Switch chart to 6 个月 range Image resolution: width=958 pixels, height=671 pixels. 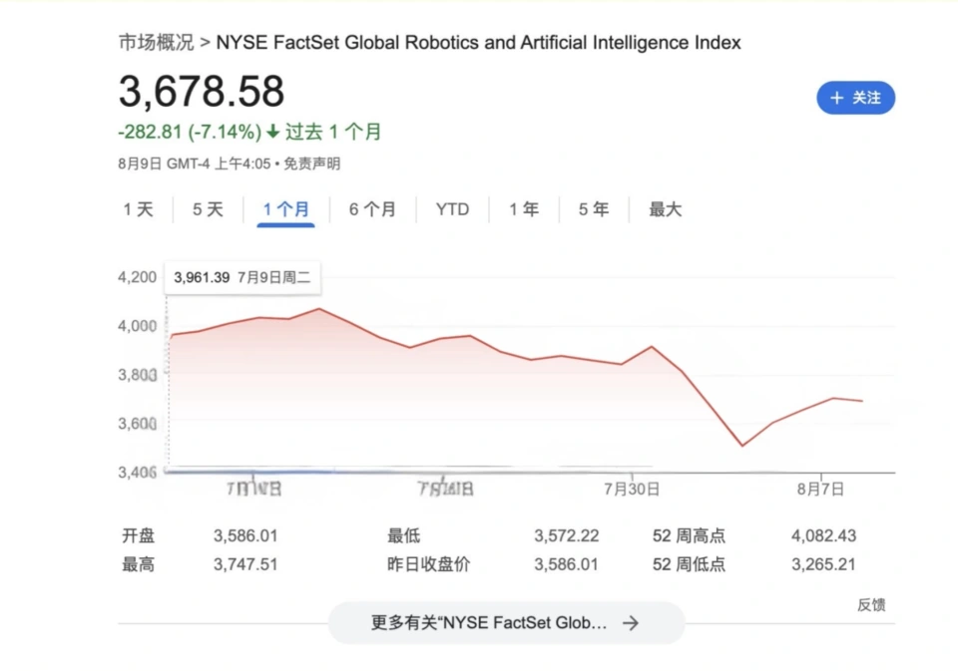372,209
